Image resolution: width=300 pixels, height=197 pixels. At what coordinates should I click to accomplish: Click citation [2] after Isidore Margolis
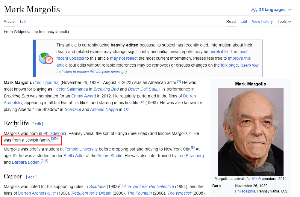coord(190,132)
